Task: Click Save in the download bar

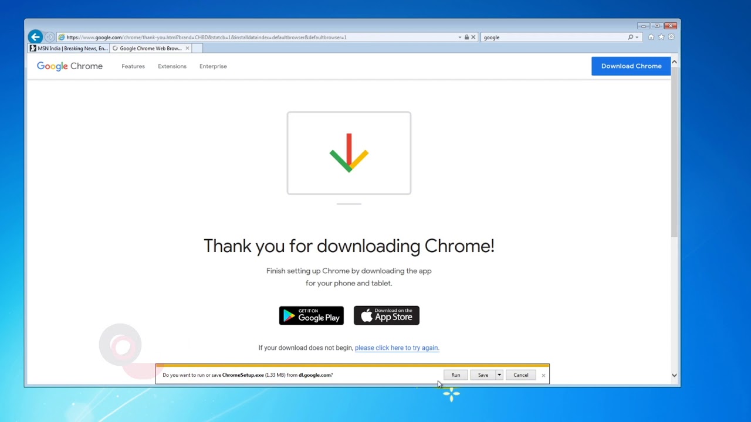Action: (483, 375)
